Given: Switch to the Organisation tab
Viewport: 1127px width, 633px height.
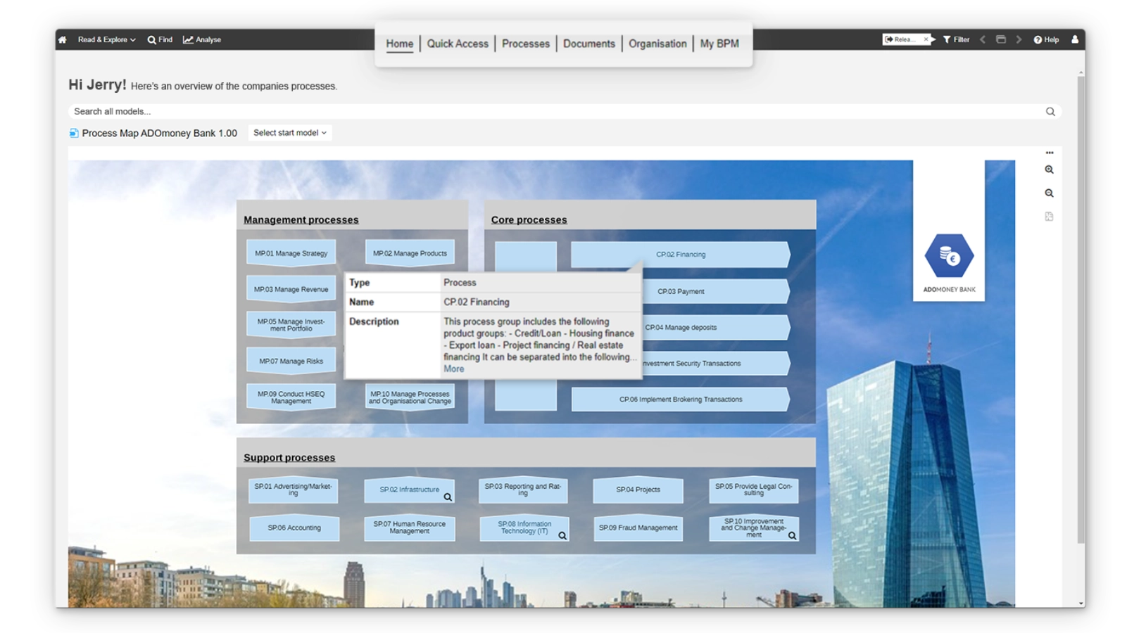Looking at the screenshot, I should click(x=657, y=44).
